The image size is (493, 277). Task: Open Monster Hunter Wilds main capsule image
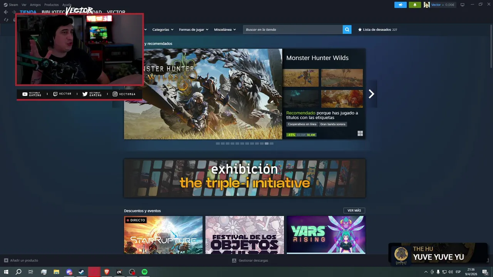[x=203, y=94]
